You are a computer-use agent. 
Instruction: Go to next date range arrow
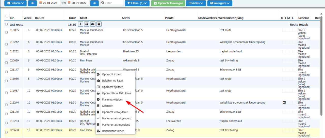click(x=94, y=3)
